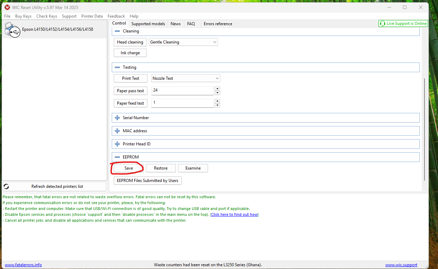The image size is (438, 269).
Task: Select the Epson L4150 USB printer icon
Action: click(x=13, y=30)
